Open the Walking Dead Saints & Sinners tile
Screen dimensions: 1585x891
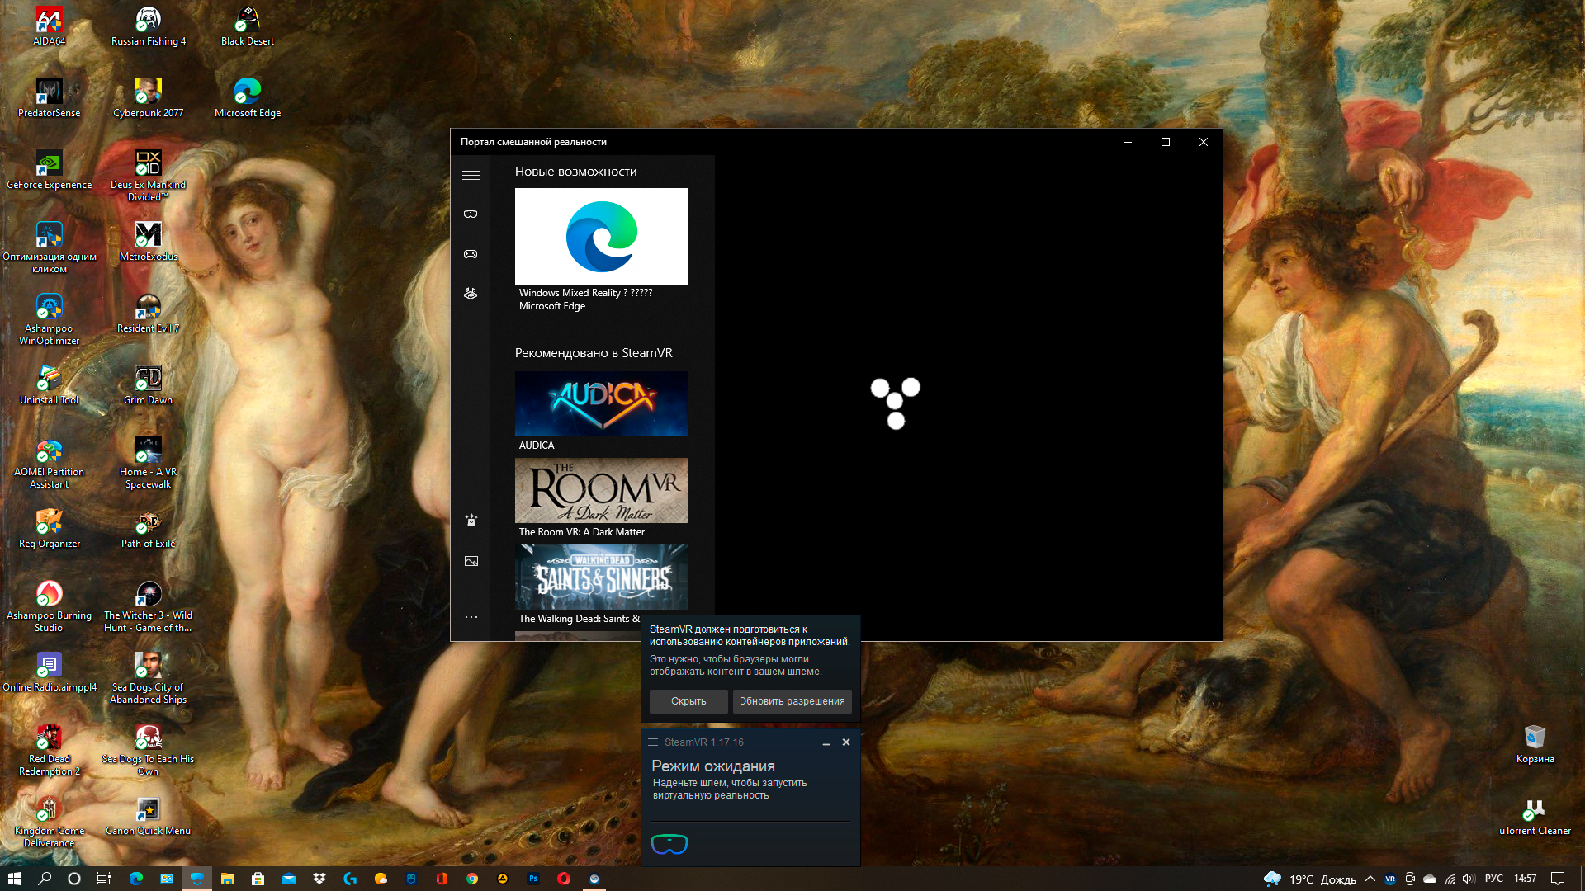[x=602, y=585]
